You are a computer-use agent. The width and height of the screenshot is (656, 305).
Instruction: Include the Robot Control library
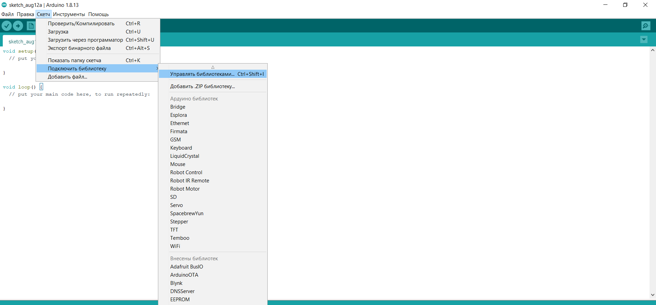213,172
